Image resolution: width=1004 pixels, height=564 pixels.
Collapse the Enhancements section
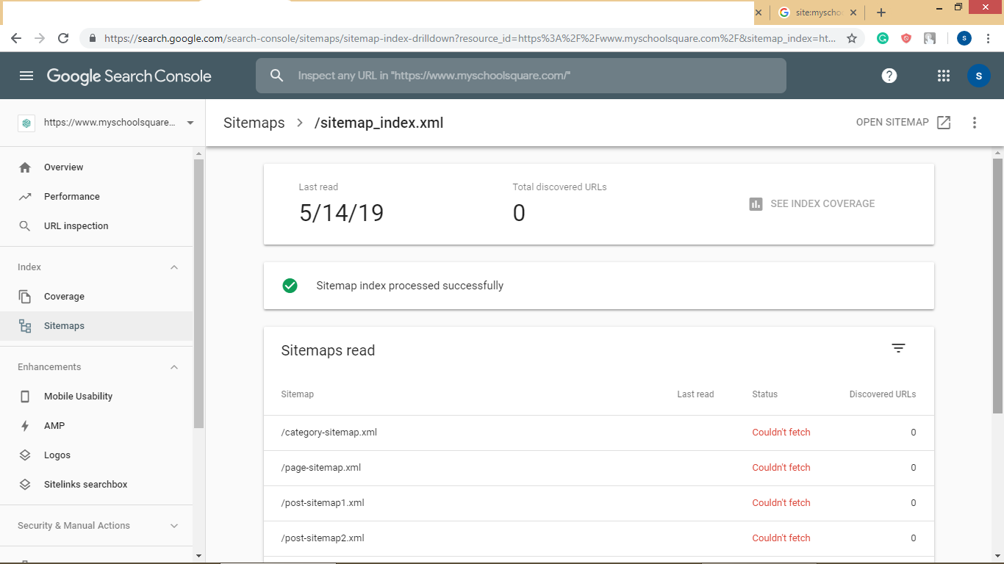pyautogui.click(x=174, y=367)
